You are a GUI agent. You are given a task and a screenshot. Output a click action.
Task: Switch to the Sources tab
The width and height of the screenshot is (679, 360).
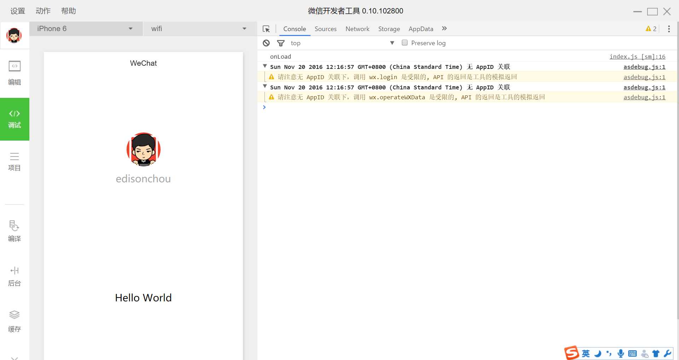(x=326, y=29)
